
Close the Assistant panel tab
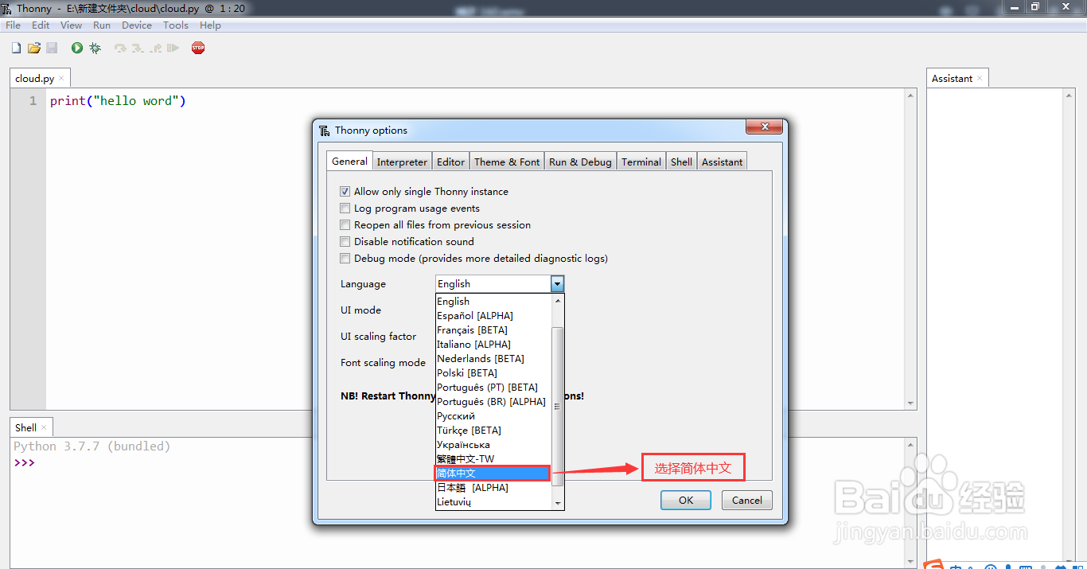[980, 78]
